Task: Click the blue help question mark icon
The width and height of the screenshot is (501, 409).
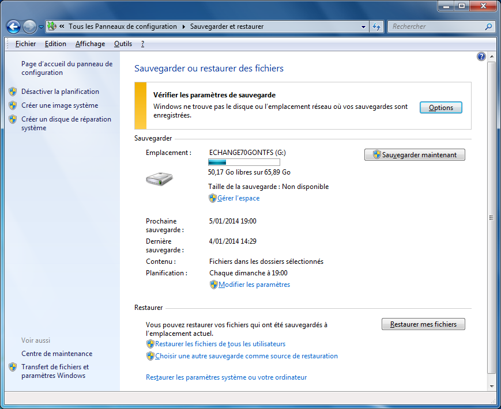Action: pos(481,56)
